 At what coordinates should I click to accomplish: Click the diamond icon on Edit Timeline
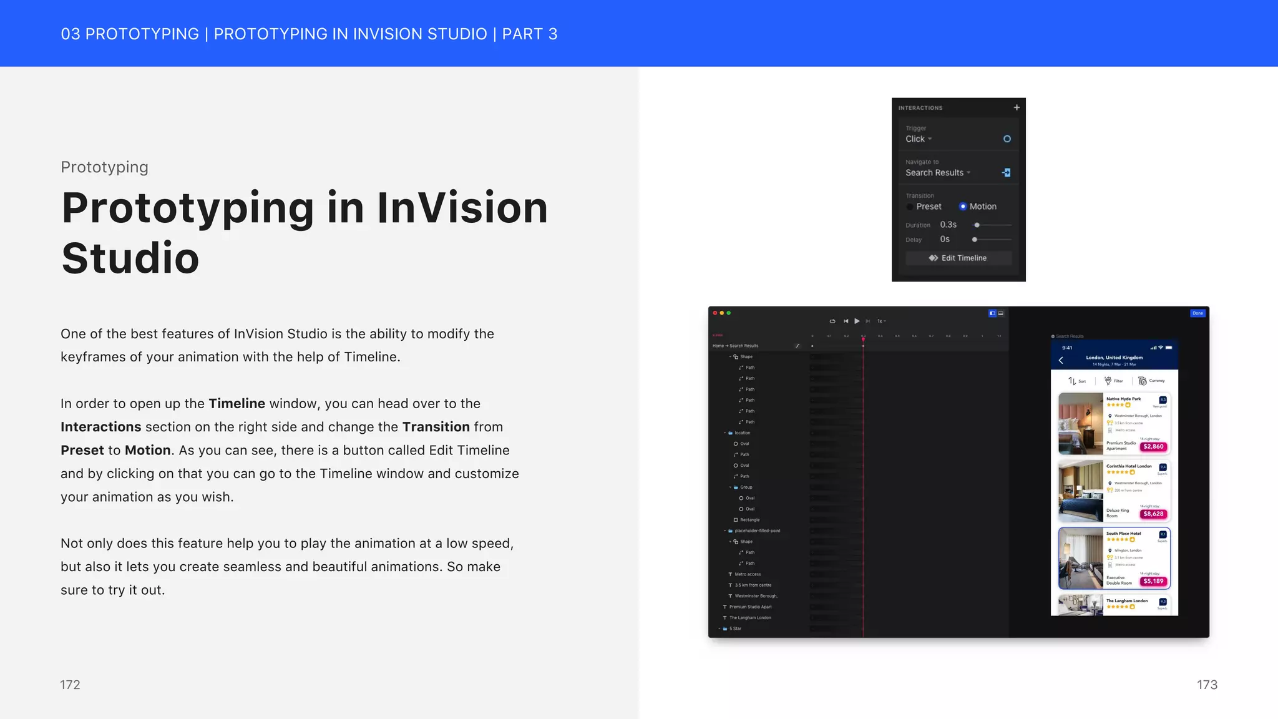click(934, 258)
